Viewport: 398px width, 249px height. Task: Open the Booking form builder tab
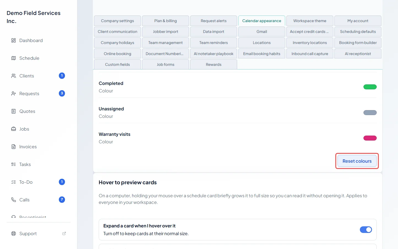tap(358, 43)
